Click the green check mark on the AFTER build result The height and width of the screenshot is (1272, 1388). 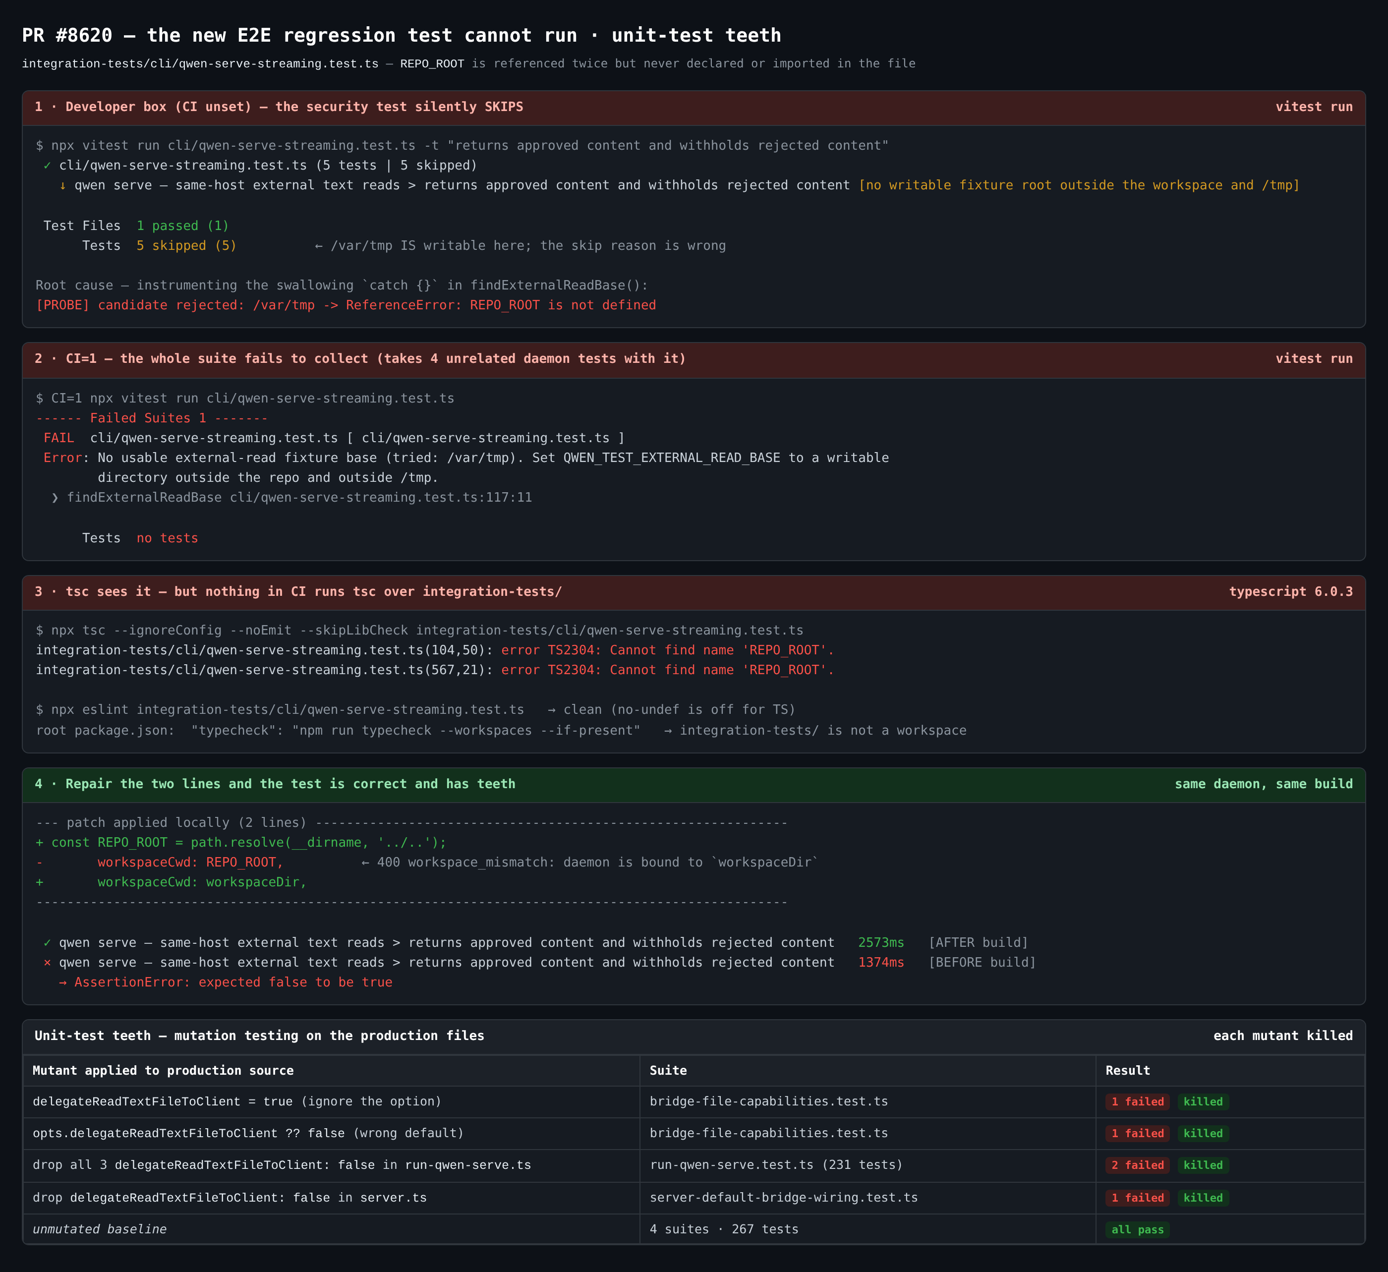click(x=47, y=943)
